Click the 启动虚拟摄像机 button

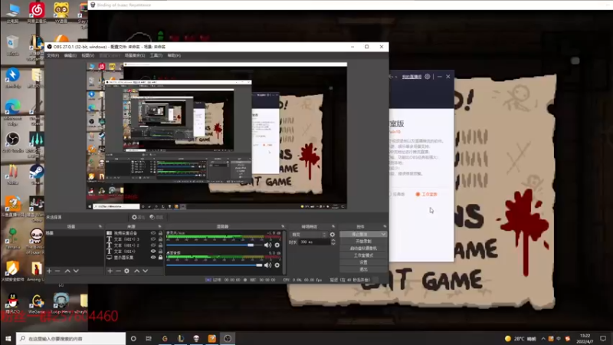click(363, 248)
